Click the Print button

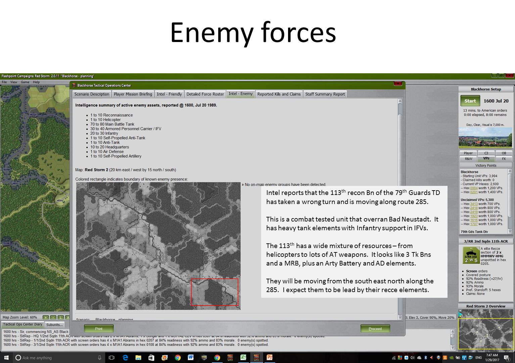(x=99, y=329)
